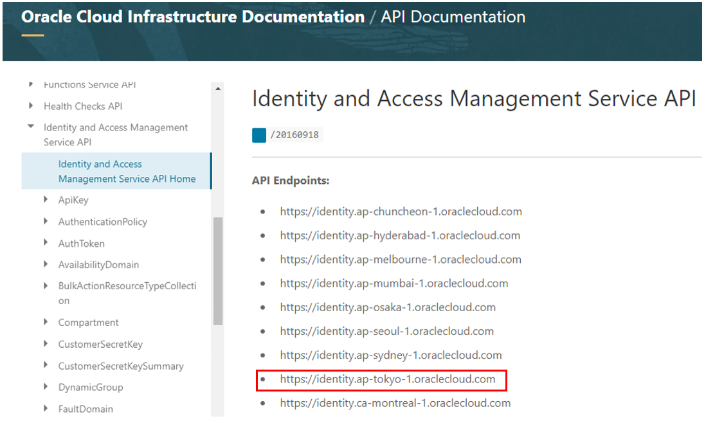
Task: Expand the DynamicGroup tree item
Action: click(45, 386)
